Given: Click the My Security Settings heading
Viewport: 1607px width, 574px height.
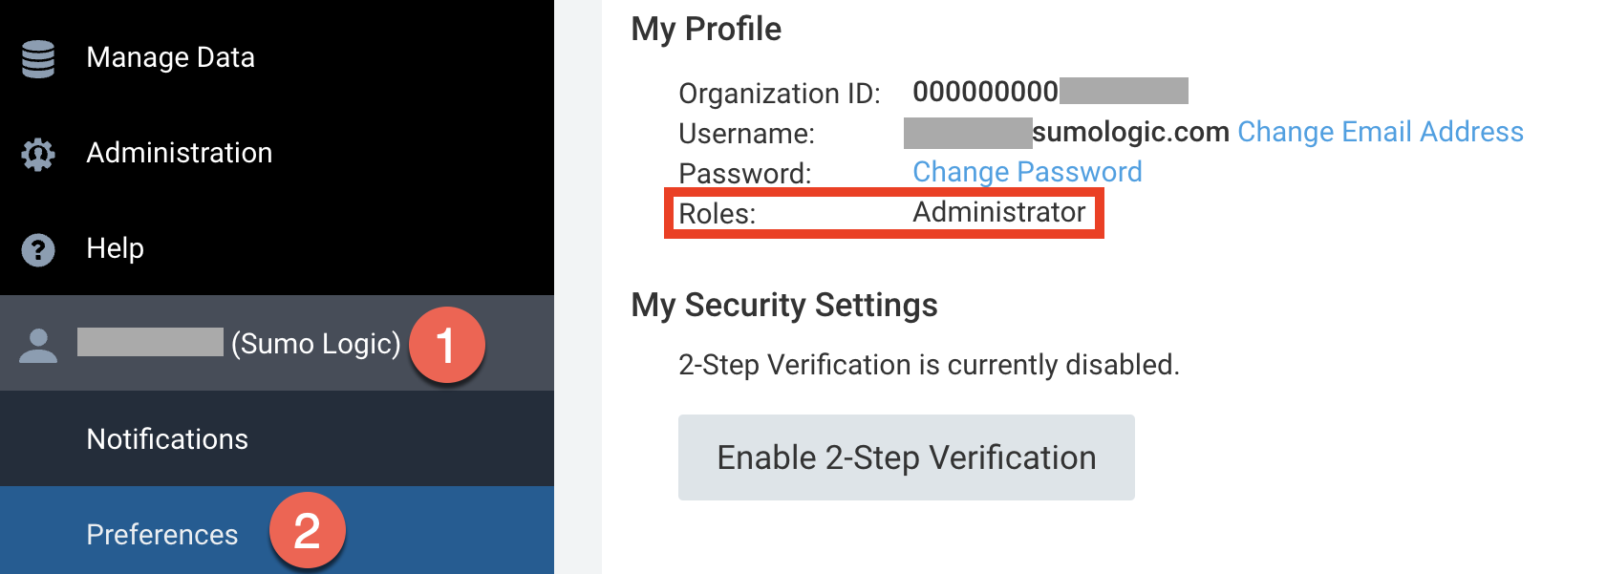Looking at the screenshot, I should pos(784,306).
